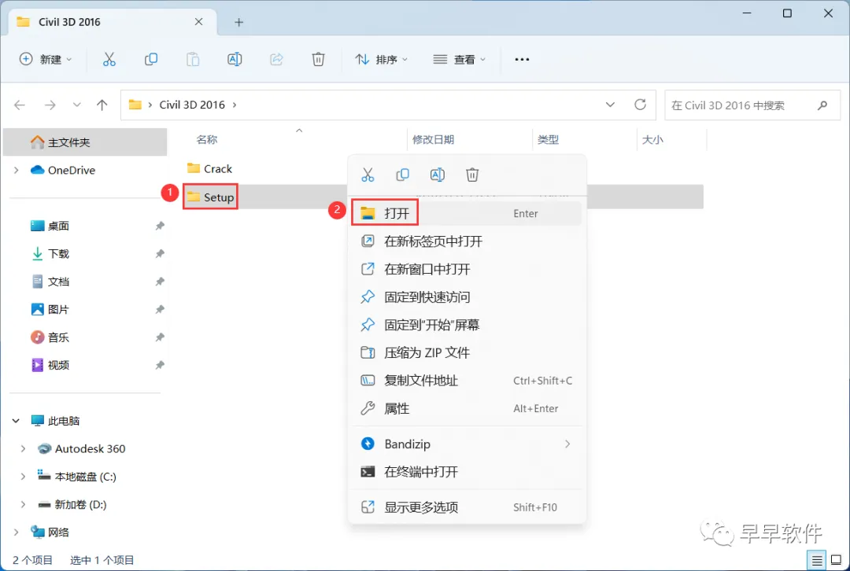Screen dimensions: 850x571
Task: Close the Civil 3D 2016 tab
Action: [198, 22]
